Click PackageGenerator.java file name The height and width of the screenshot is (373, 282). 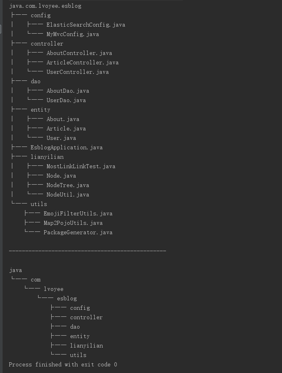(x=78, y=232)
